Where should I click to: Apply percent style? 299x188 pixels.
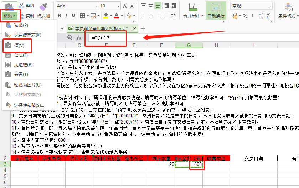(245, 16)
